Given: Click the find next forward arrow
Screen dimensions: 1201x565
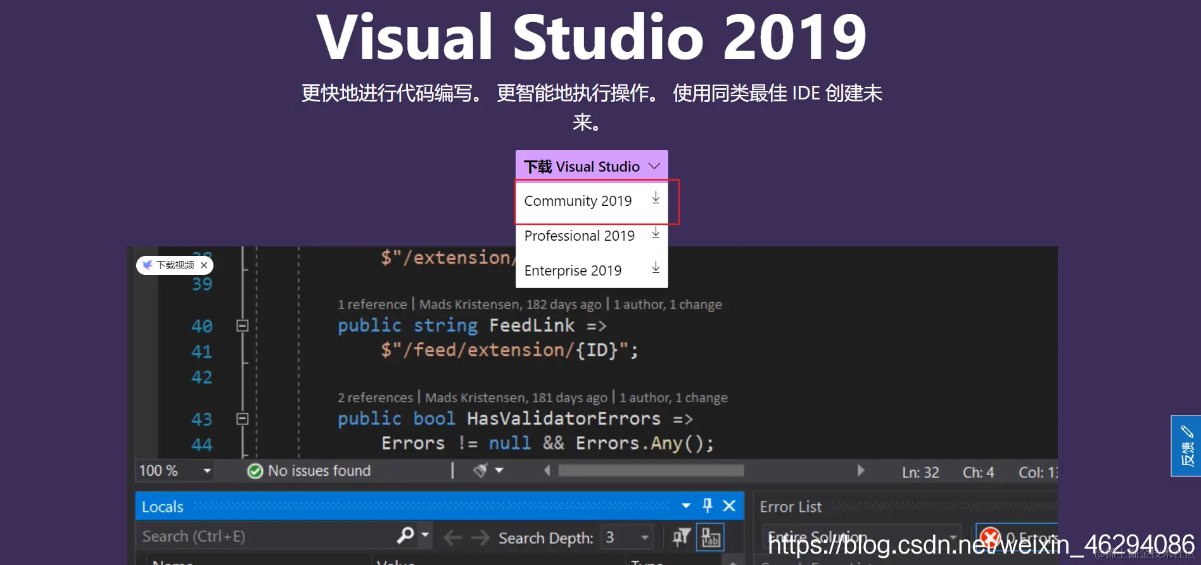Looking at the screenshot, I should pyautogui.click(x=481, y=538).
